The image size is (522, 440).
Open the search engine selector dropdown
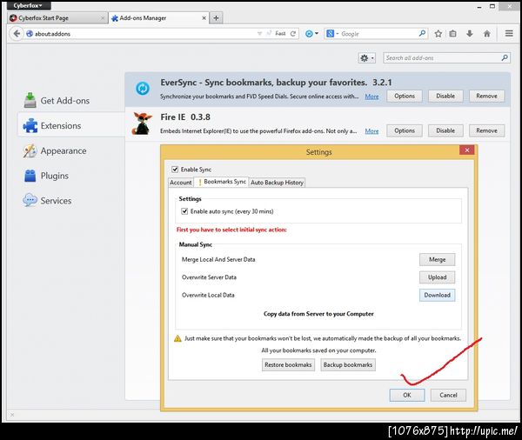coord(332,34)
